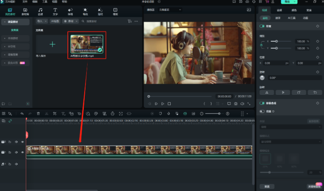Open the File (文件) menu
Viewport: 324px width, 191px height.
point(25,2)
